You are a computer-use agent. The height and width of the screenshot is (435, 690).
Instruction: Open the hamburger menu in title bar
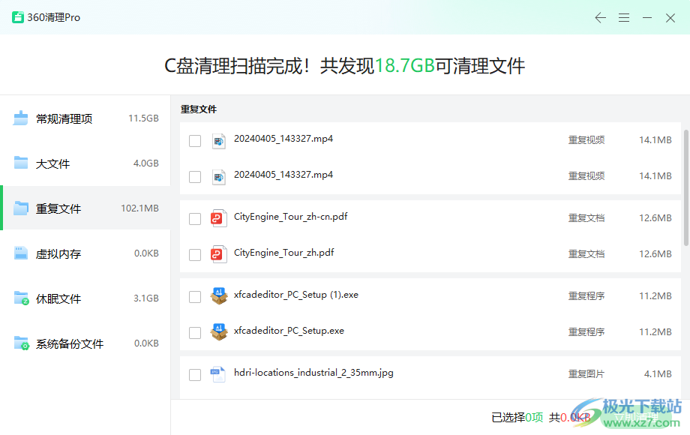(624, 18)
